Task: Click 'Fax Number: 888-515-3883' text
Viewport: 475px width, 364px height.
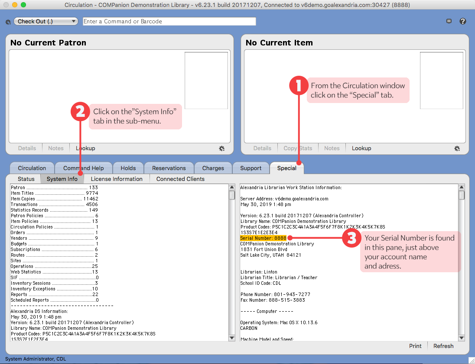Action: pyautogui.click(x=273, y=300)
